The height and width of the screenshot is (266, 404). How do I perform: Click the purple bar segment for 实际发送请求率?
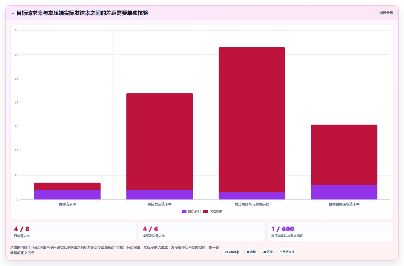click(x=160, y=194)
